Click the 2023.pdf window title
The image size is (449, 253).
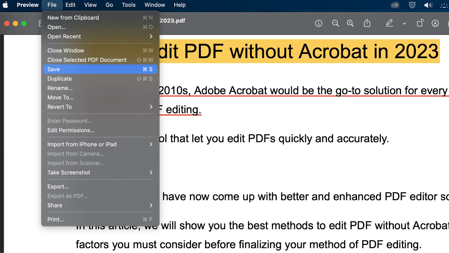(172, 20)
